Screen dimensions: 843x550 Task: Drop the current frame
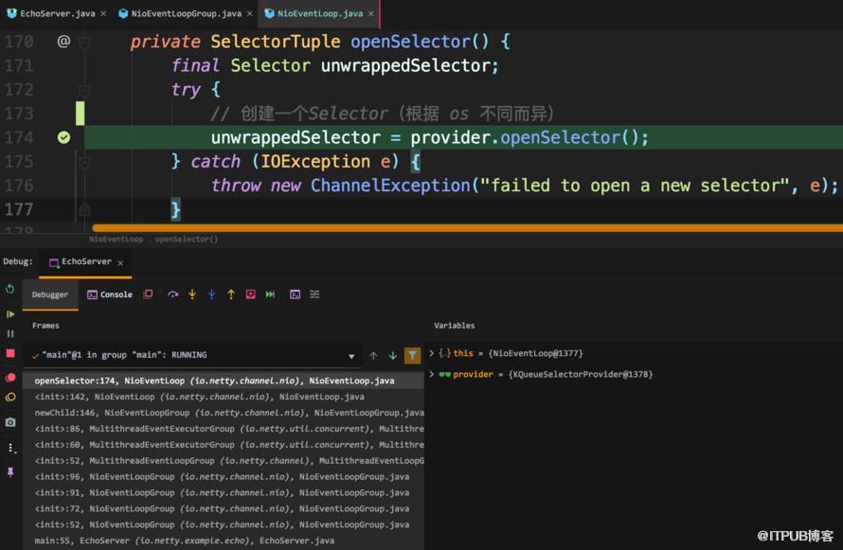(x=251, y=294)
